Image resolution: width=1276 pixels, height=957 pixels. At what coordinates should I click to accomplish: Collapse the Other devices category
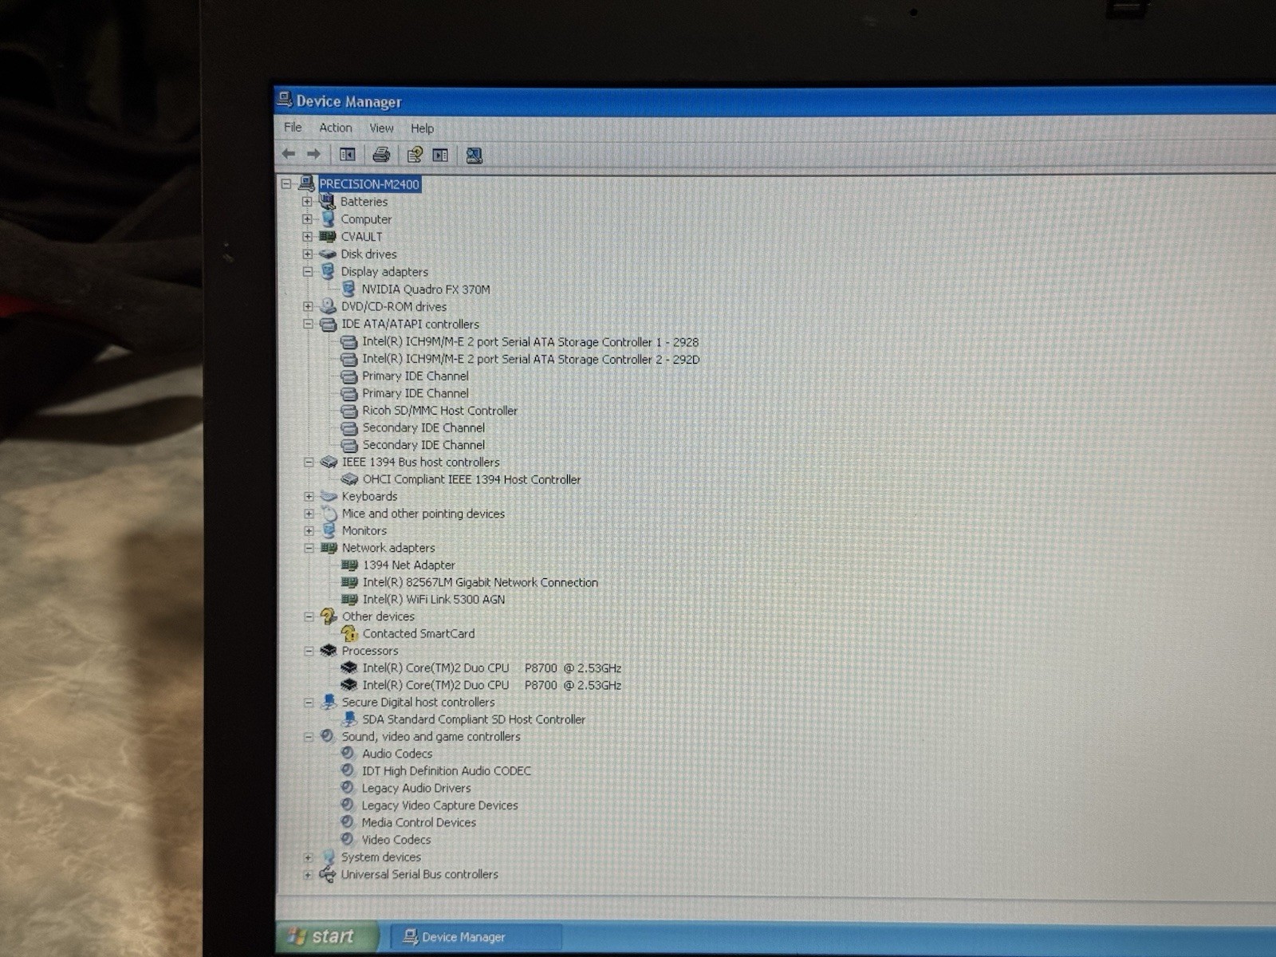click(x=309, y=616)
